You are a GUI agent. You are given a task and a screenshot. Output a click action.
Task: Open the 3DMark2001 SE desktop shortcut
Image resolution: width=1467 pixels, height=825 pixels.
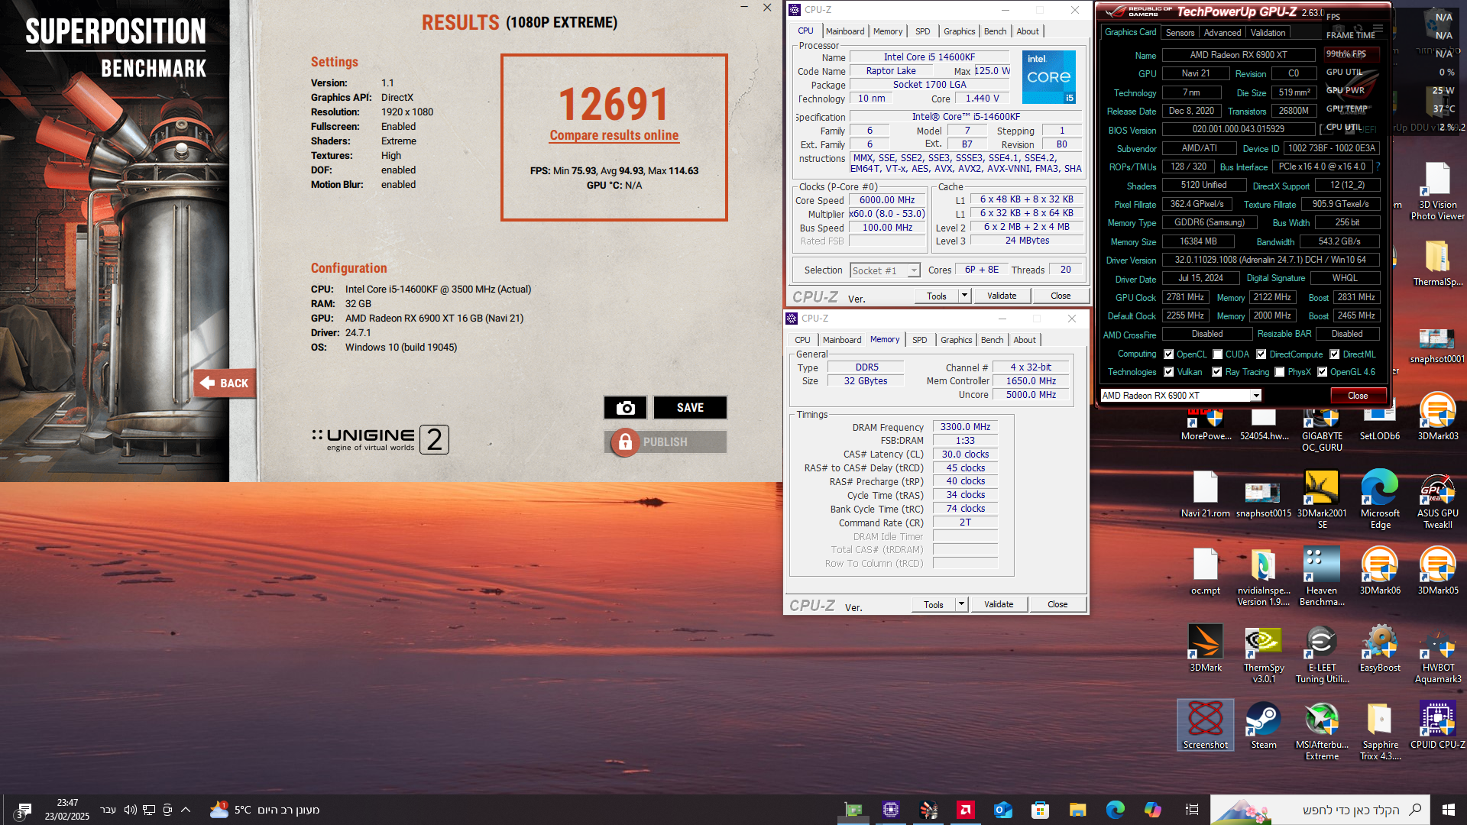pyautogui.click(x=1322, y=500)
